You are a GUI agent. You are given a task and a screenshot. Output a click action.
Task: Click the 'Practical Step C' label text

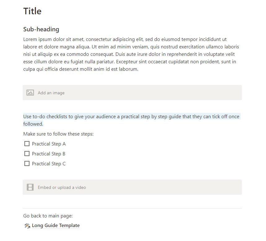tap(49, 164)
